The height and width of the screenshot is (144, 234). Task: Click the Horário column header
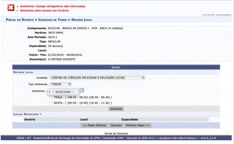click(x=30, y=120)
